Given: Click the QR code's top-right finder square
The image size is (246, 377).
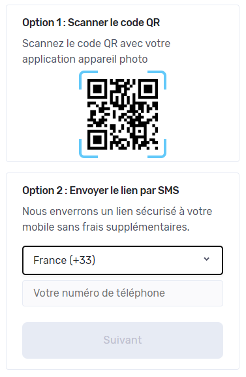Looking at the screenshot, I should tap(148, 89).
